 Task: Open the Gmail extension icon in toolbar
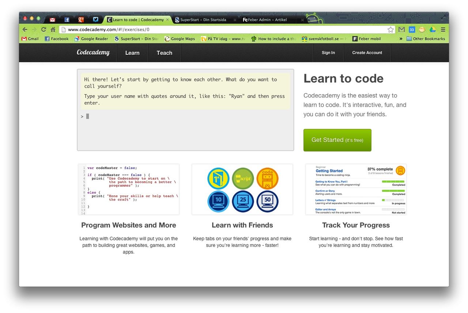pyautogui.click(x=401, y=30)
